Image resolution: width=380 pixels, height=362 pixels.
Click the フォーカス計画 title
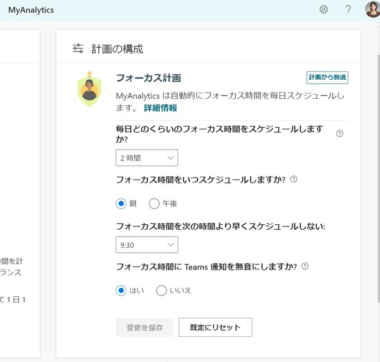click(149, 78)
